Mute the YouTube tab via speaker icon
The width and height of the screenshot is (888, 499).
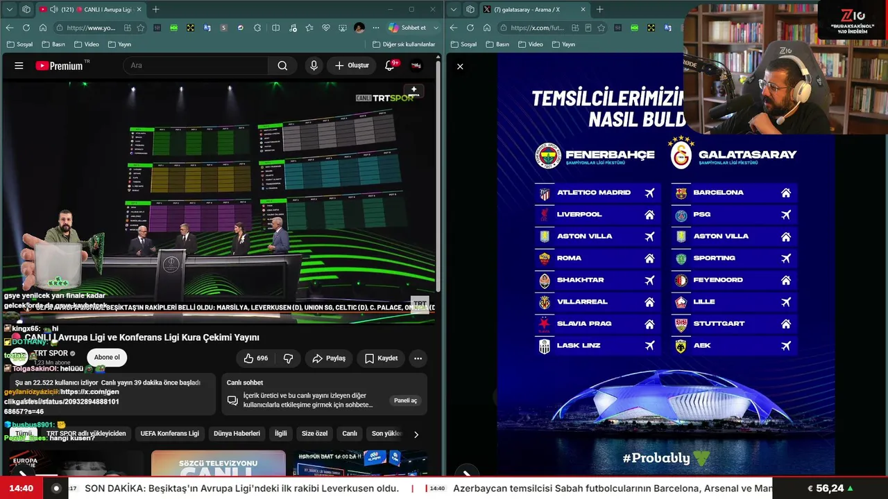[x=54, y=10]
